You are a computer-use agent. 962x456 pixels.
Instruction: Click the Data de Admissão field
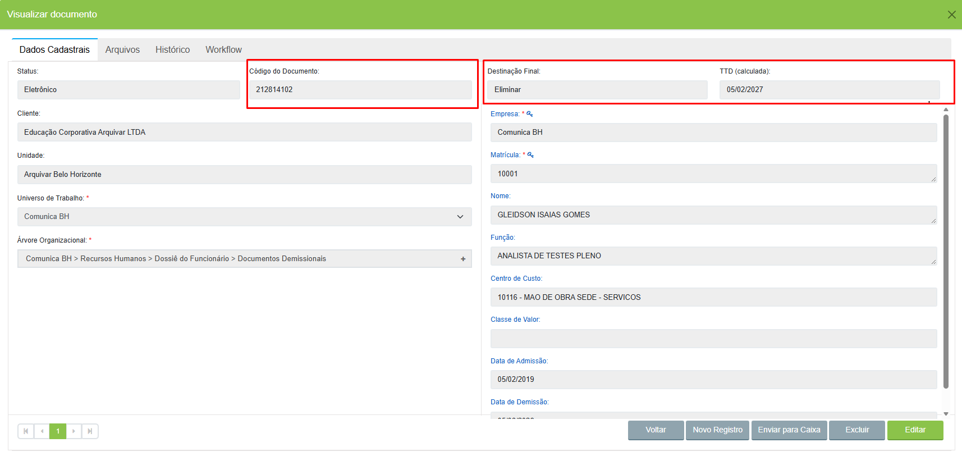713,380
